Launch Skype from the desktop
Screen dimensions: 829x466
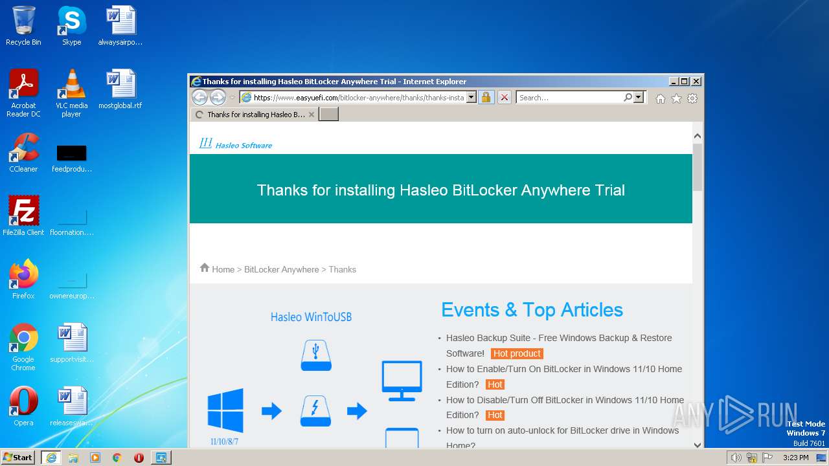71,26
